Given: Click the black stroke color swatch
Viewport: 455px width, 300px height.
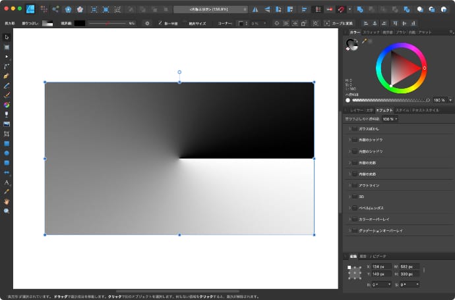Looking at the screenshot, I should (80, 23).
